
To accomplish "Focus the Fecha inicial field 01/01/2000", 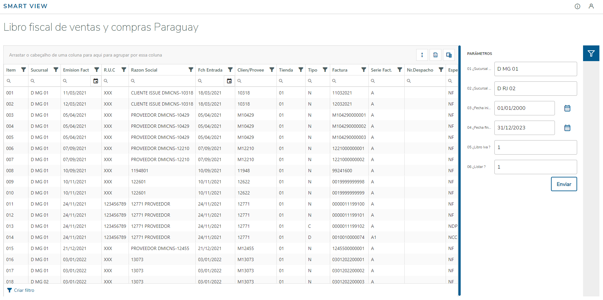I will [x=524, y=108].
